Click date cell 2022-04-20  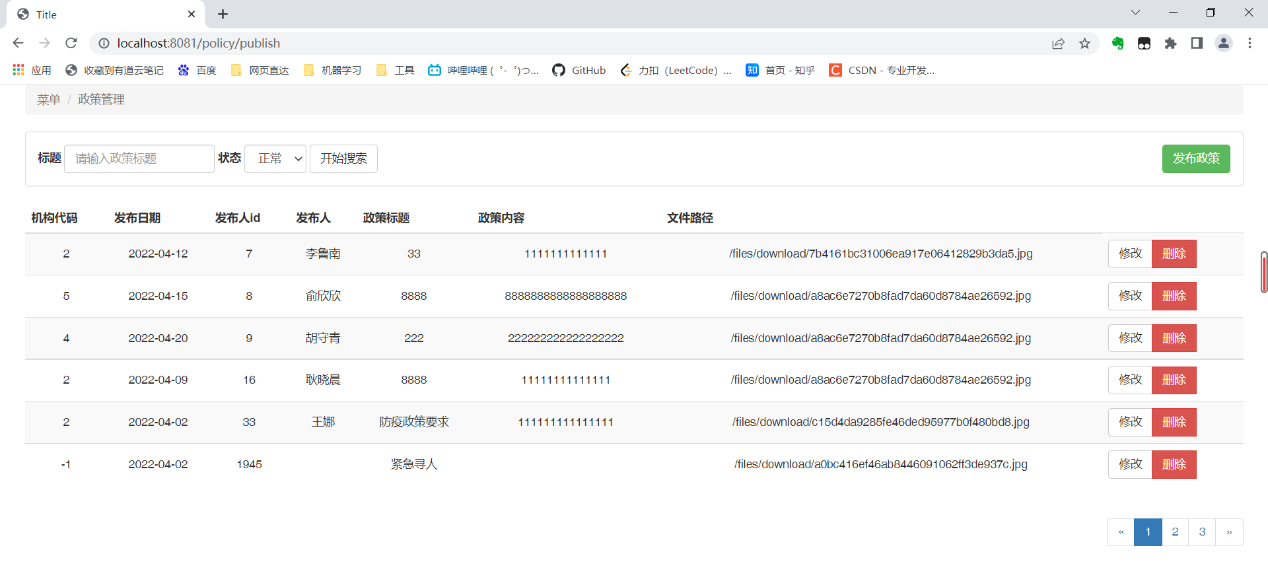(158, 338)
